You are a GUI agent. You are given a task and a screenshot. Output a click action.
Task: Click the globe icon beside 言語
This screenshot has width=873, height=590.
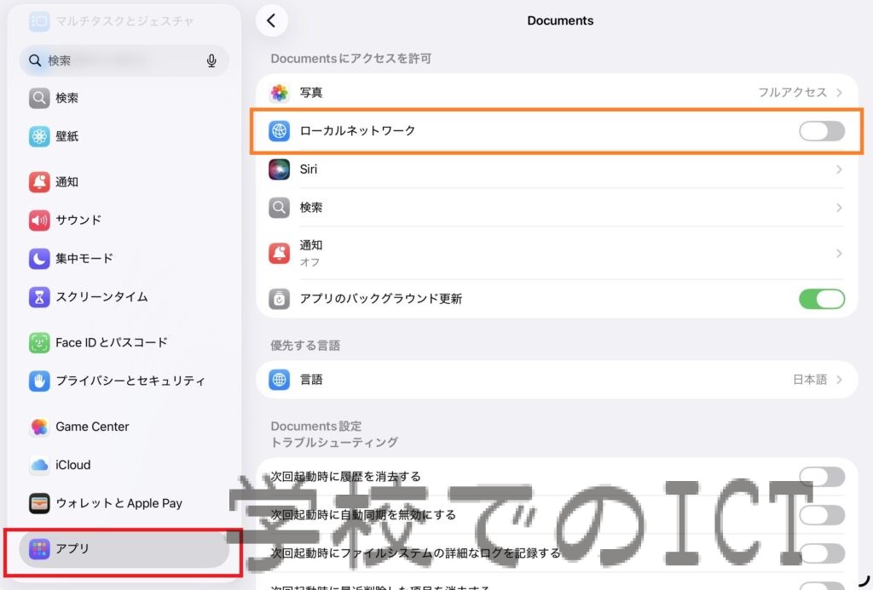click(x=280, y=380)
